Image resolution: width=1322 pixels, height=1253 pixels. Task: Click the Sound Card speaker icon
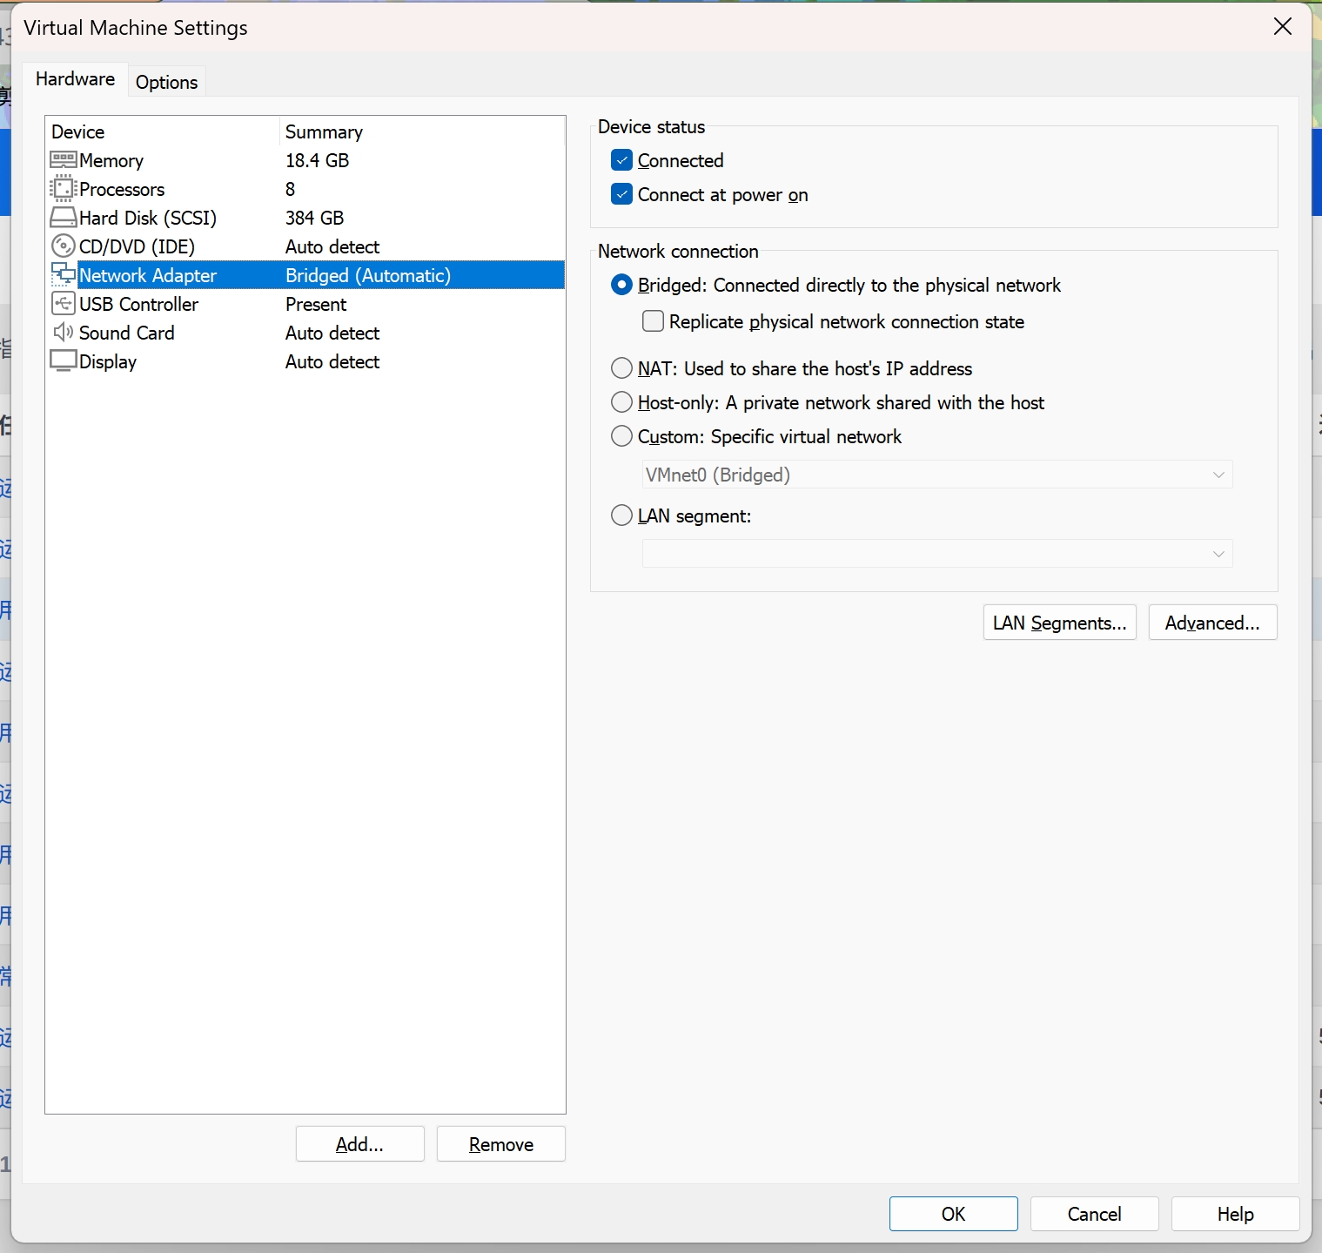pos(63,333)
